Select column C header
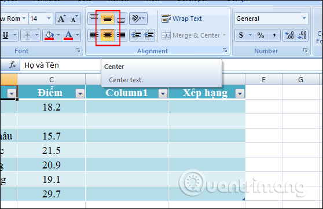 pos(52,79)
